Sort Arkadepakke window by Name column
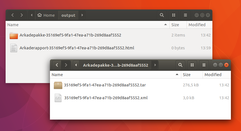The image size is (241, 131). [116, 75]
